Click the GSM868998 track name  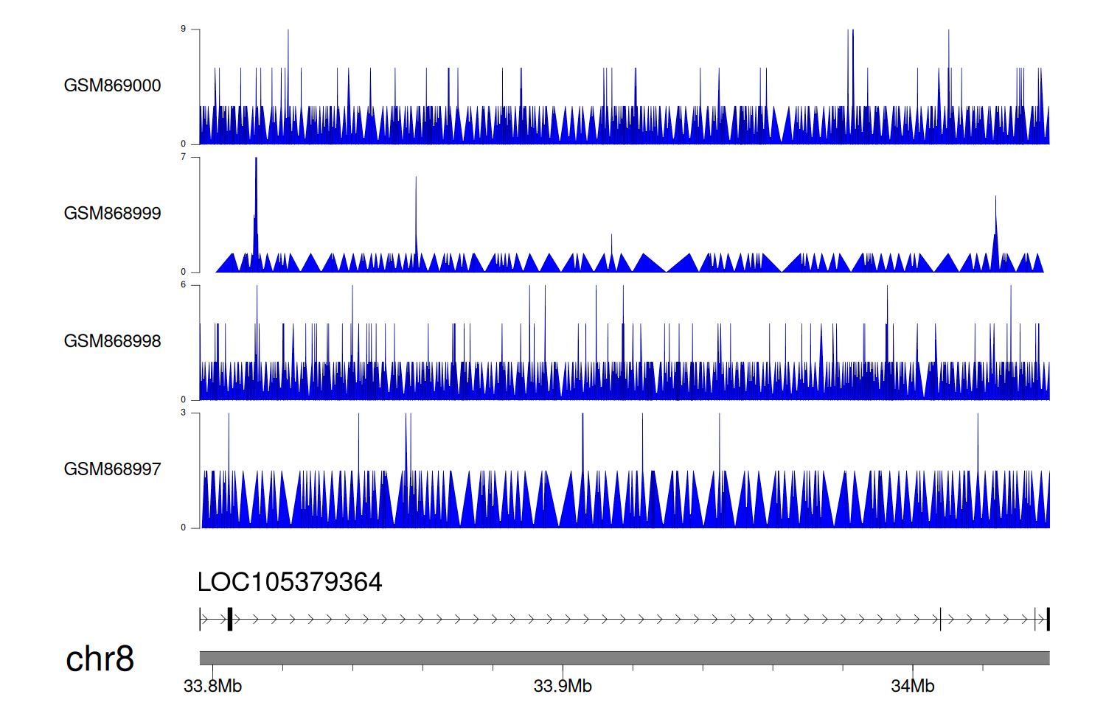coord(112,341)
